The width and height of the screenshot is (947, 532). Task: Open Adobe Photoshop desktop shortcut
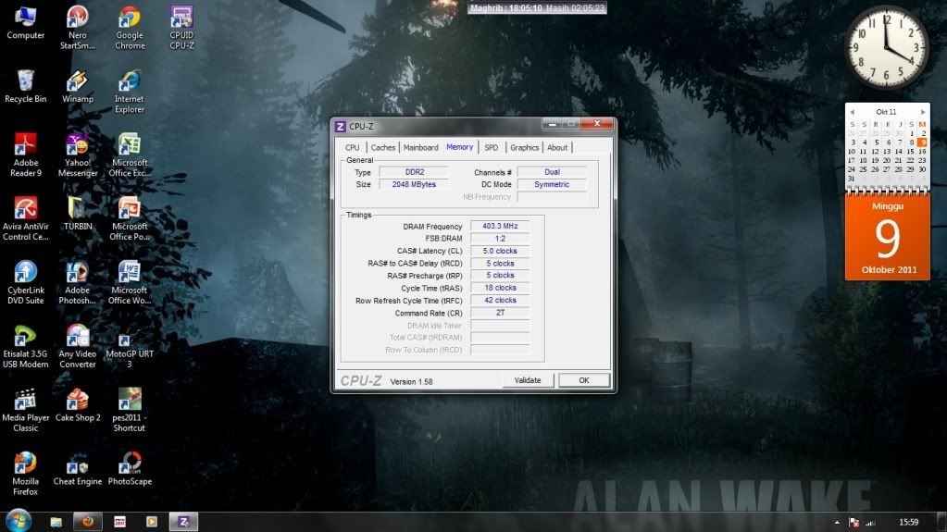[x=78, y=282]
